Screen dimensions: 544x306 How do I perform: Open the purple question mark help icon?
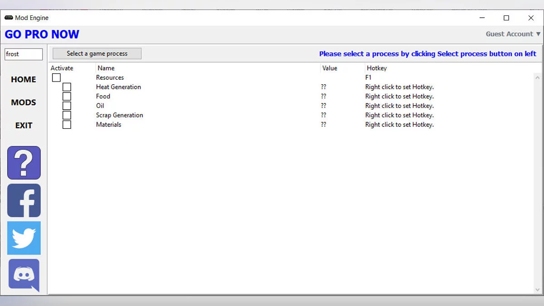click(24, 163)
